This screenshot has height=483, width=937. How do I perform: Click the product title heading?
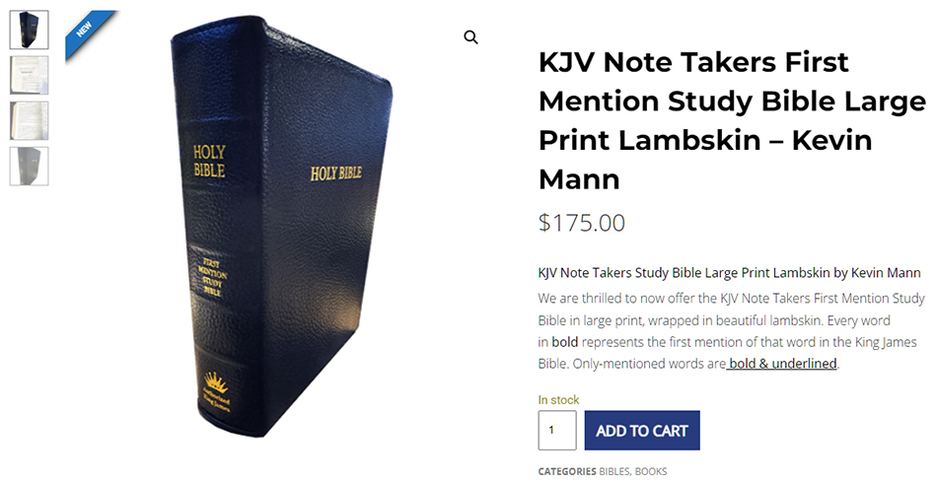pos(732,120)
